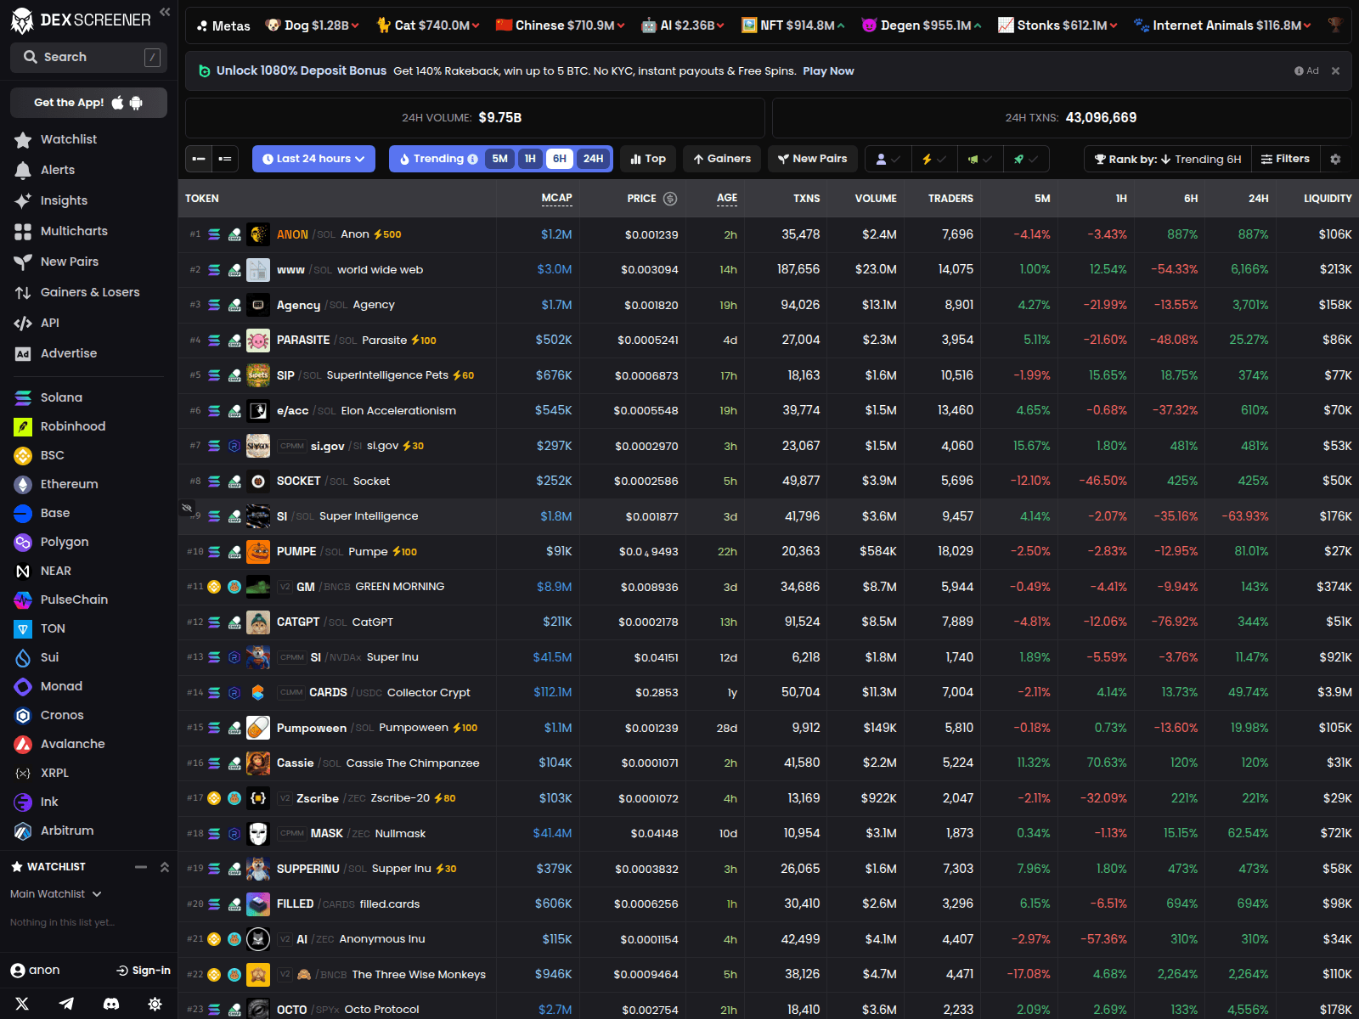Open the Discord social link

(110, 1004)
